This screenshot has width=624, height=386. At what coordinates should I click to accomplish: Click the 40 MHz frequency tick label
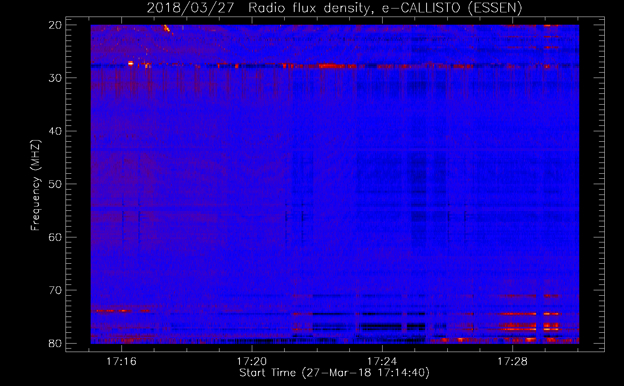55,131
